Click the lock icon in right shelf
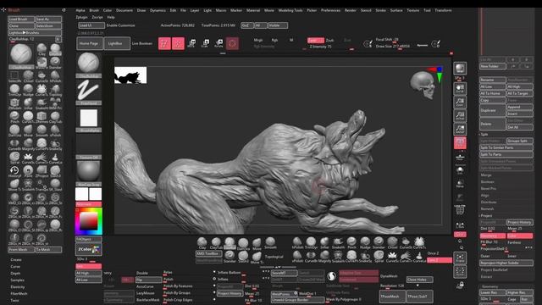The image size is (542, 305). tap(460, 285)
